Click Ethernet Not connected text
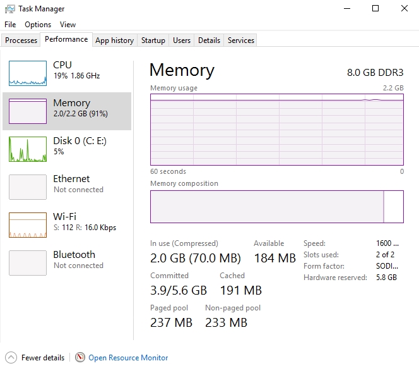 78,190
